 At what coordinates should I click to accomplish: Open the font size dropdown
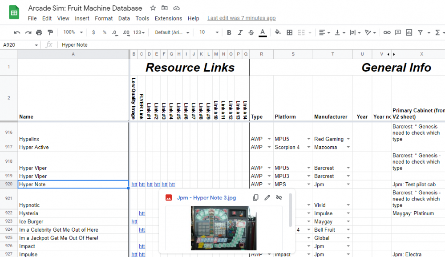209,32
